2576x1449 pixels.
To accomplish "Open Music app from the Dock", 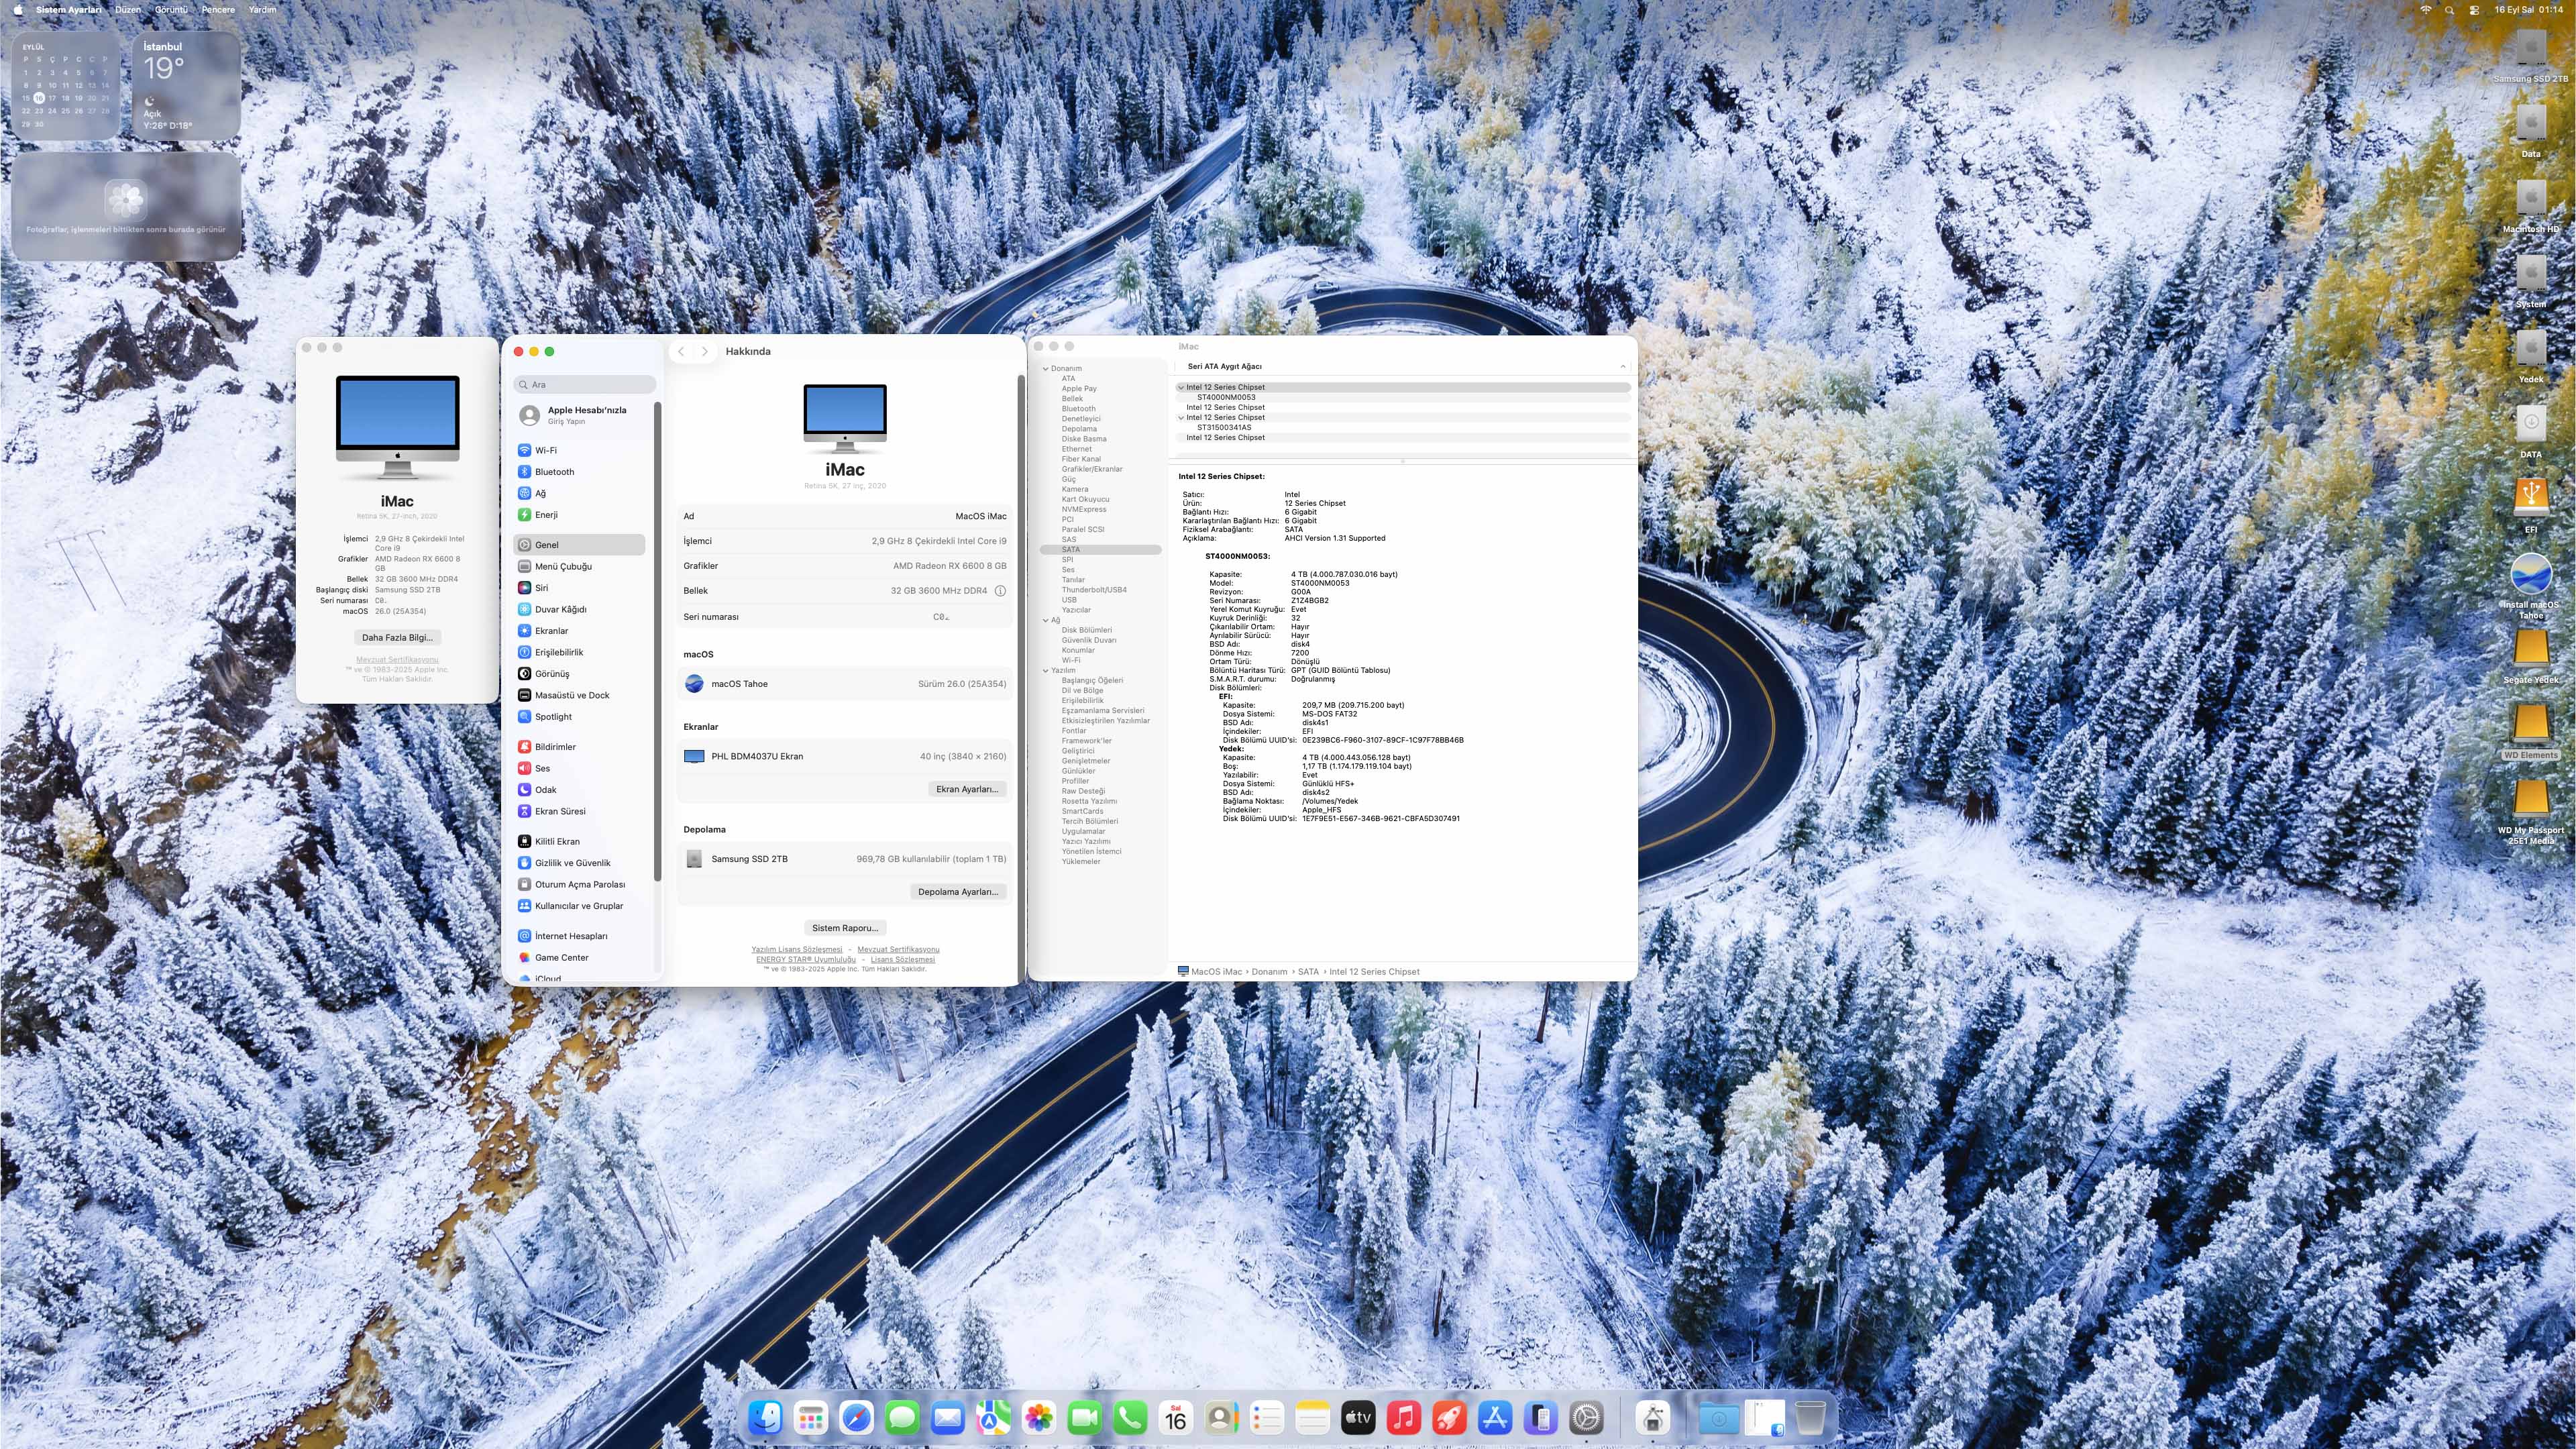I will pos(1404,1417).
